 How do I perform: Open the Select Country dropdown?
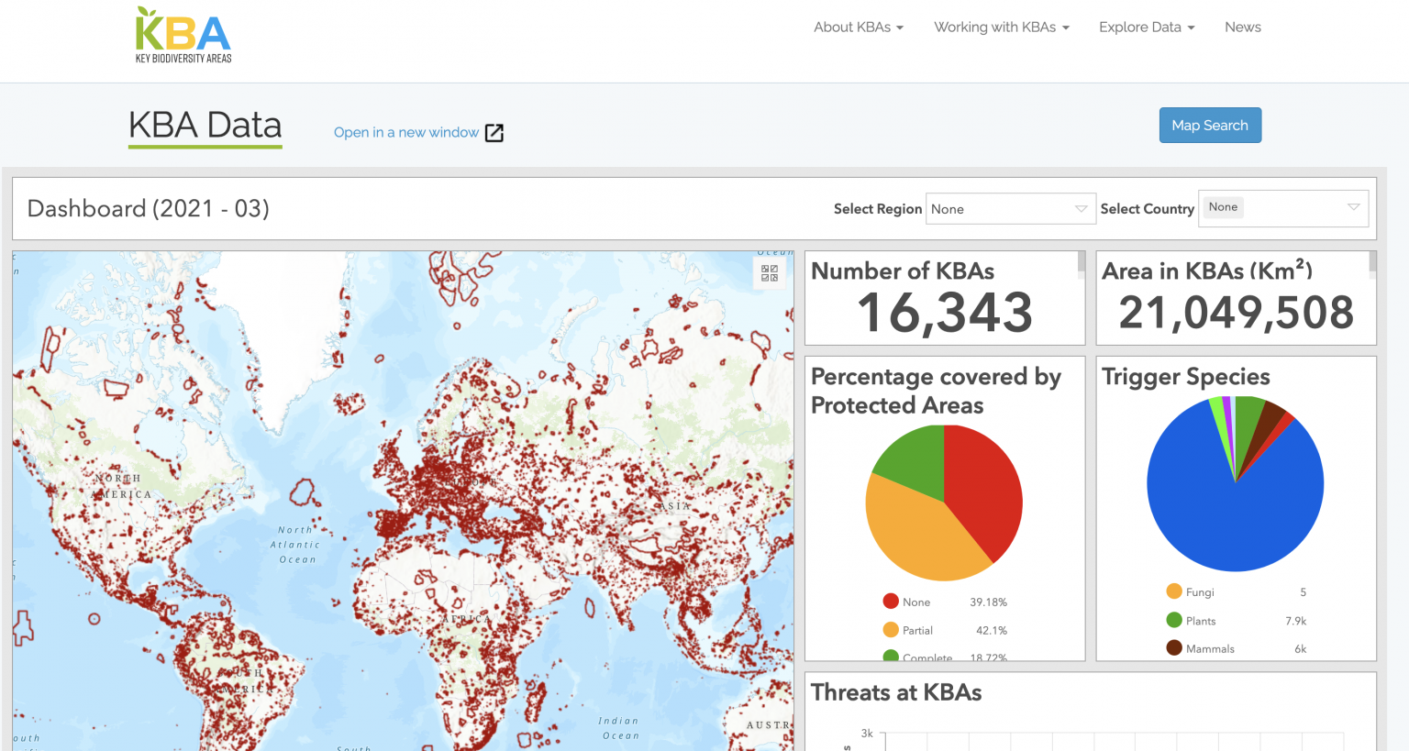point(1283,208)
